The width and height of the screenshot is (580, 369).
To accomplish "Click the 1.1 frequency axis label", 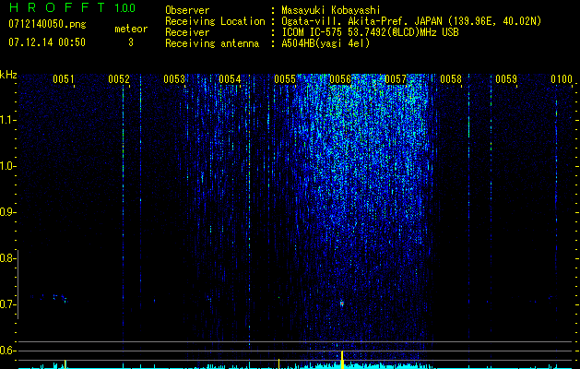I will [x=7, y=120].
